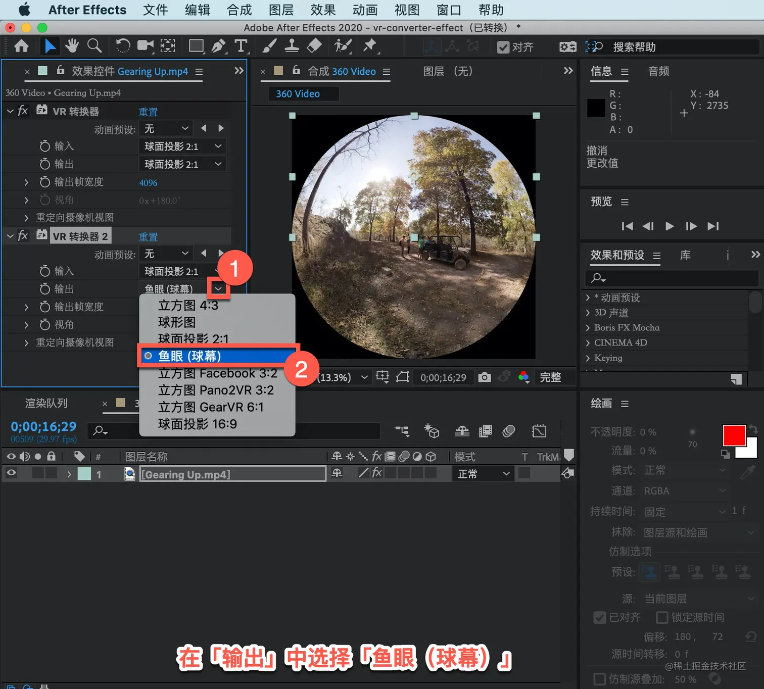764x689 pixels.
Task: Click the output frame width value 4096
Action: (148, 183)
